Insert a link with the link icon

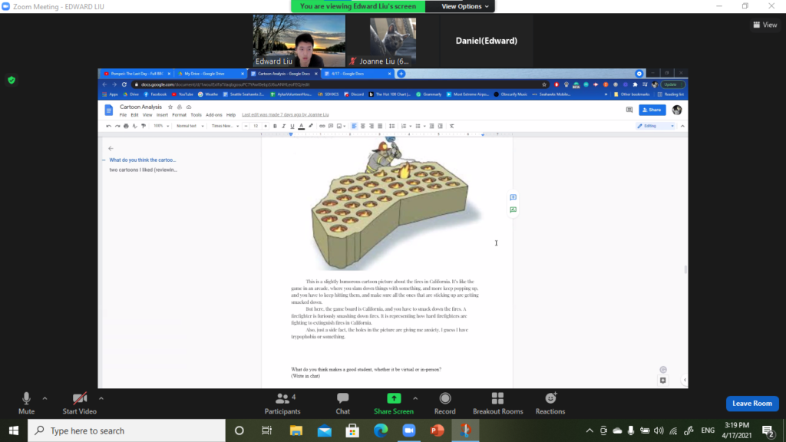pos(322,127)
